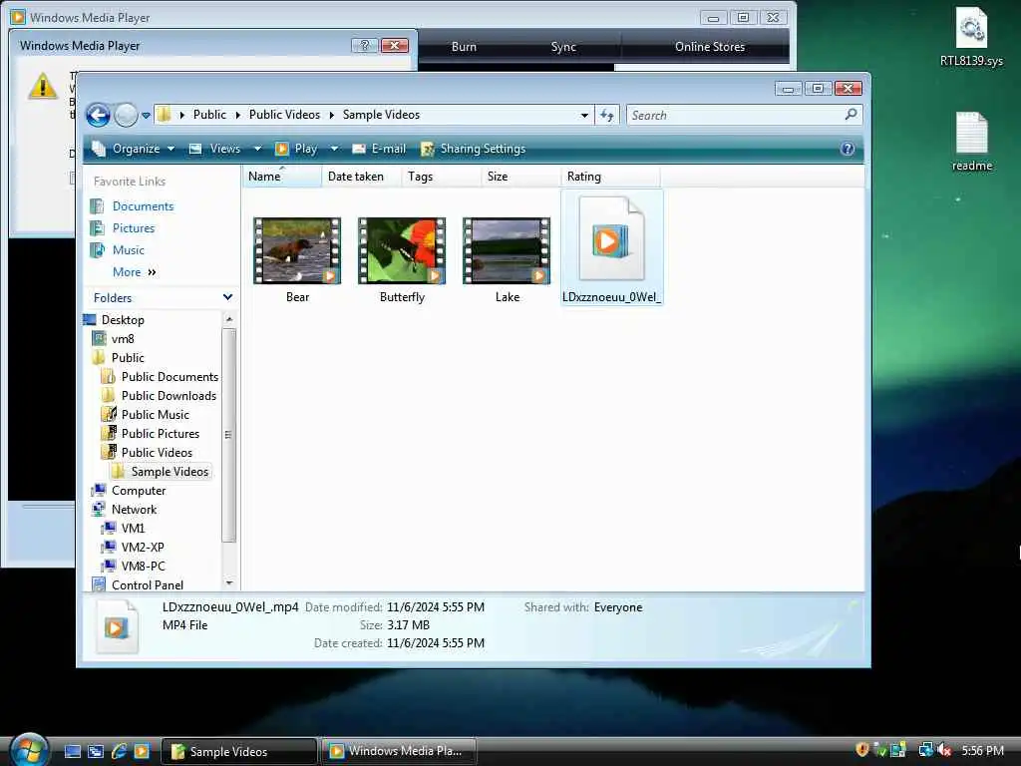Select the Public folder in tree

tap(128, 358)
